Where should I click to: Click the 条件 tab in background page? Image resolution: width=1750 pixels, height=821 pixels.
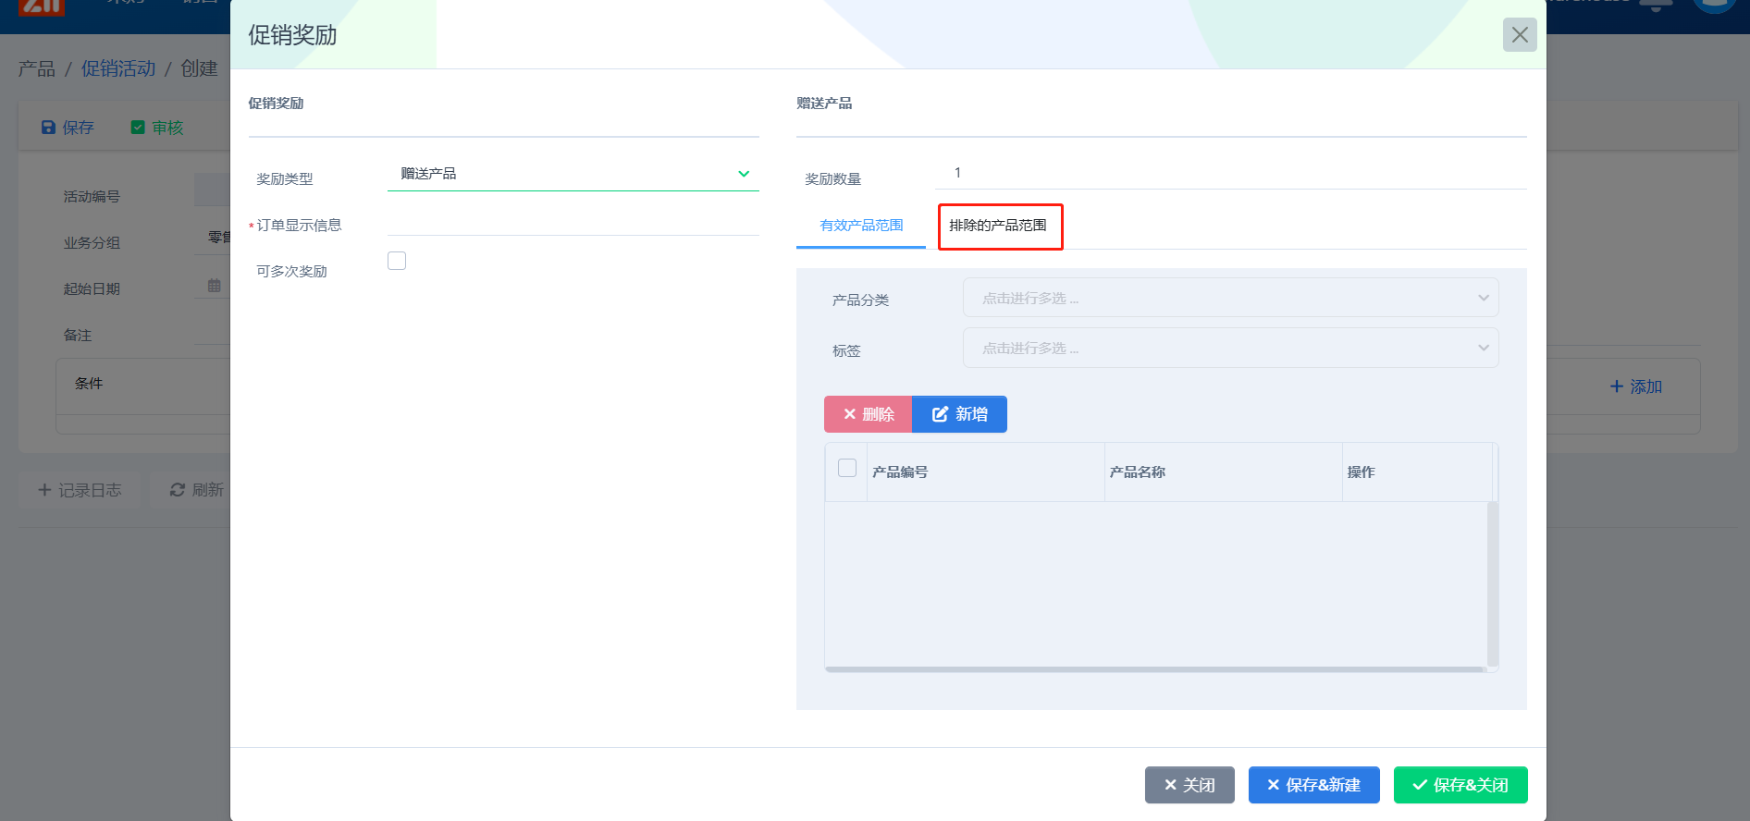point(89,384)
